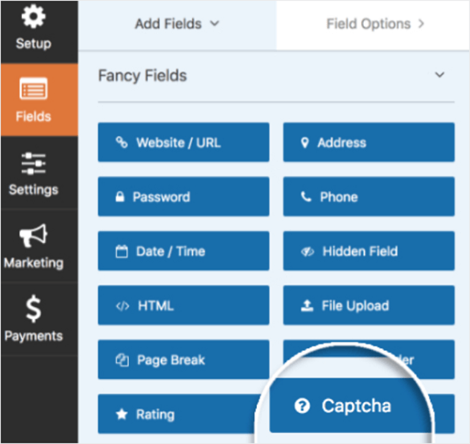Click the star icon on Rating field
Screen dimensions: 470x444
120,415
